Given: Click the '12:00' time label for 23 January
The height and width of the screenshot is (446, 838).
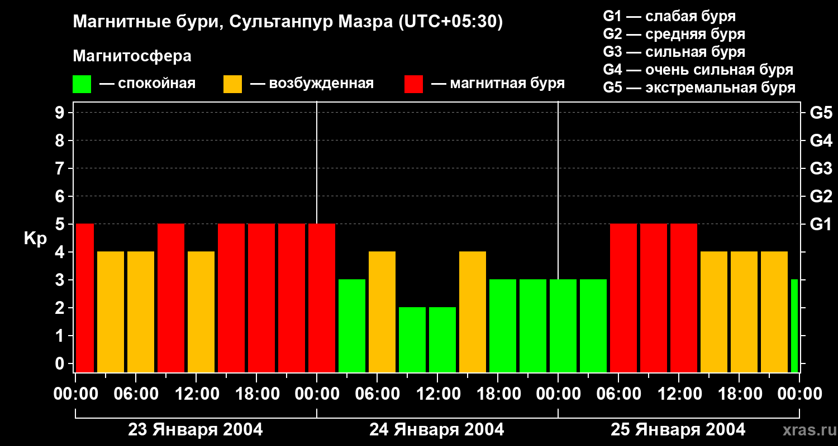Looking at the screenshot, I should (196, 394).
